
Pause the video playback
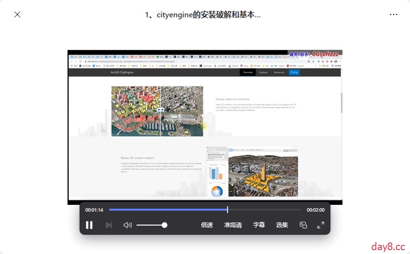(89, 225)
